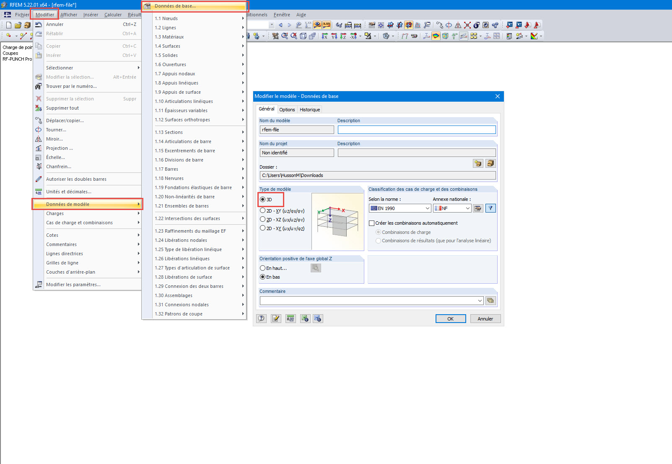Select 2D - XY (uz/φx/φy) model type
This screenshot has height=464, width=672.
pyautogui.click(x=263, y=211)
